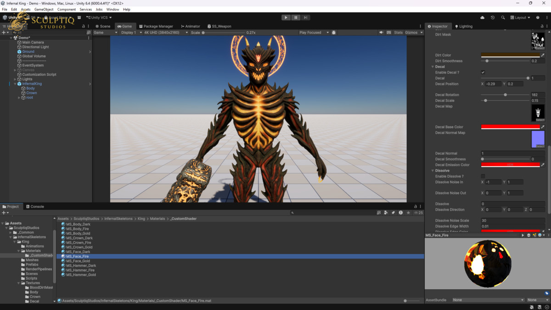This screenshot has height=310, width=551.
Task: Select the Crown object in Hierarchy
Action: (31, 93)
